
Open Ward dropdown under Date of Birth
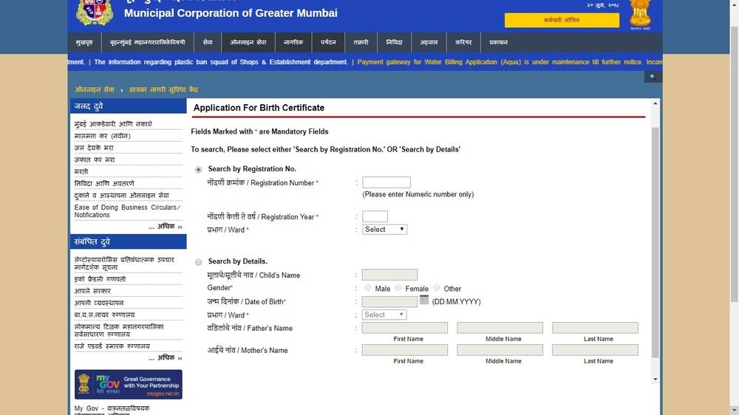pos(384,315)
